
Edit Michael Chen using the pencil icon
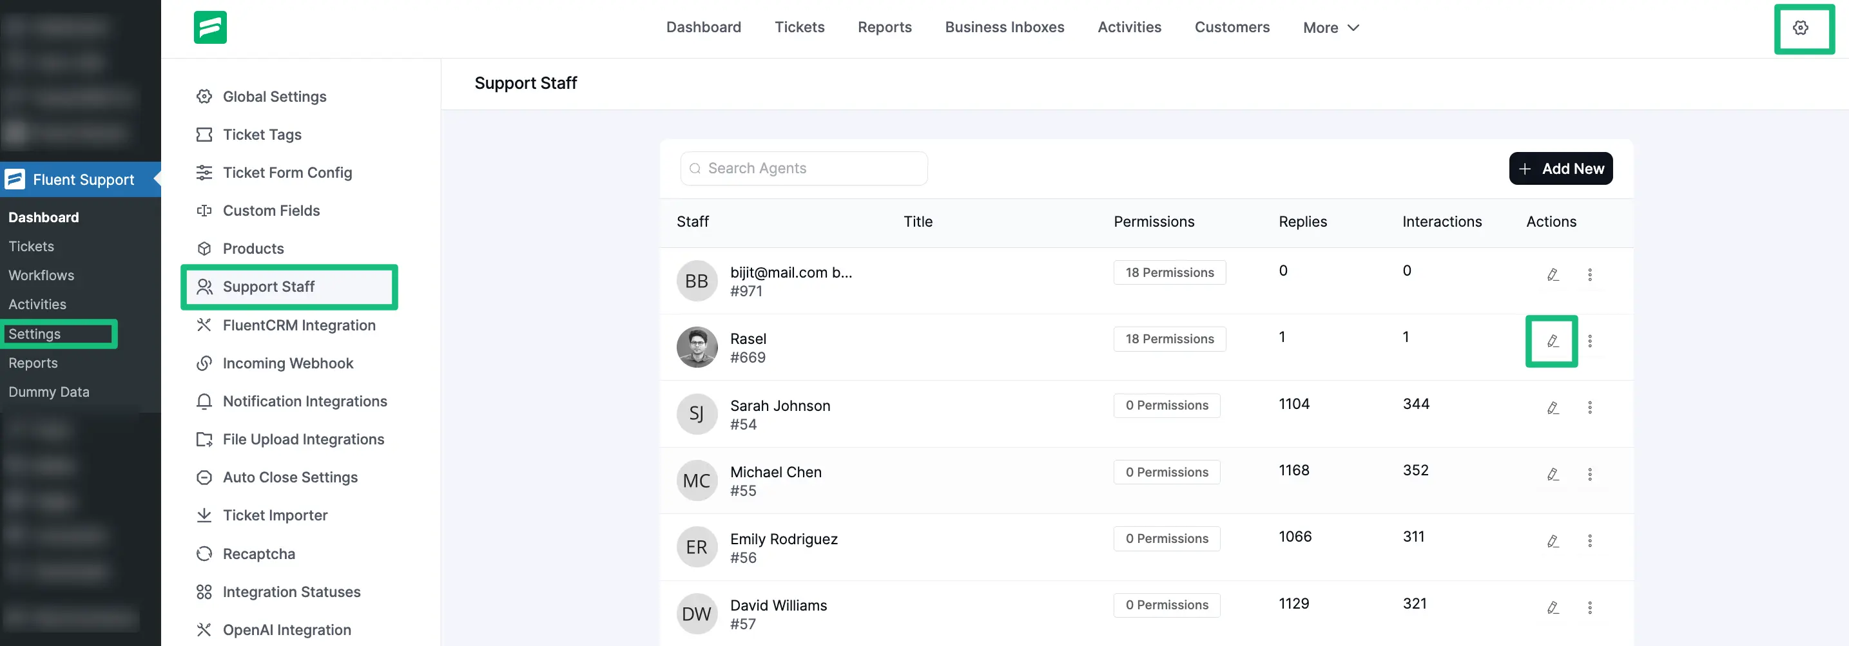click(1552, 475)
